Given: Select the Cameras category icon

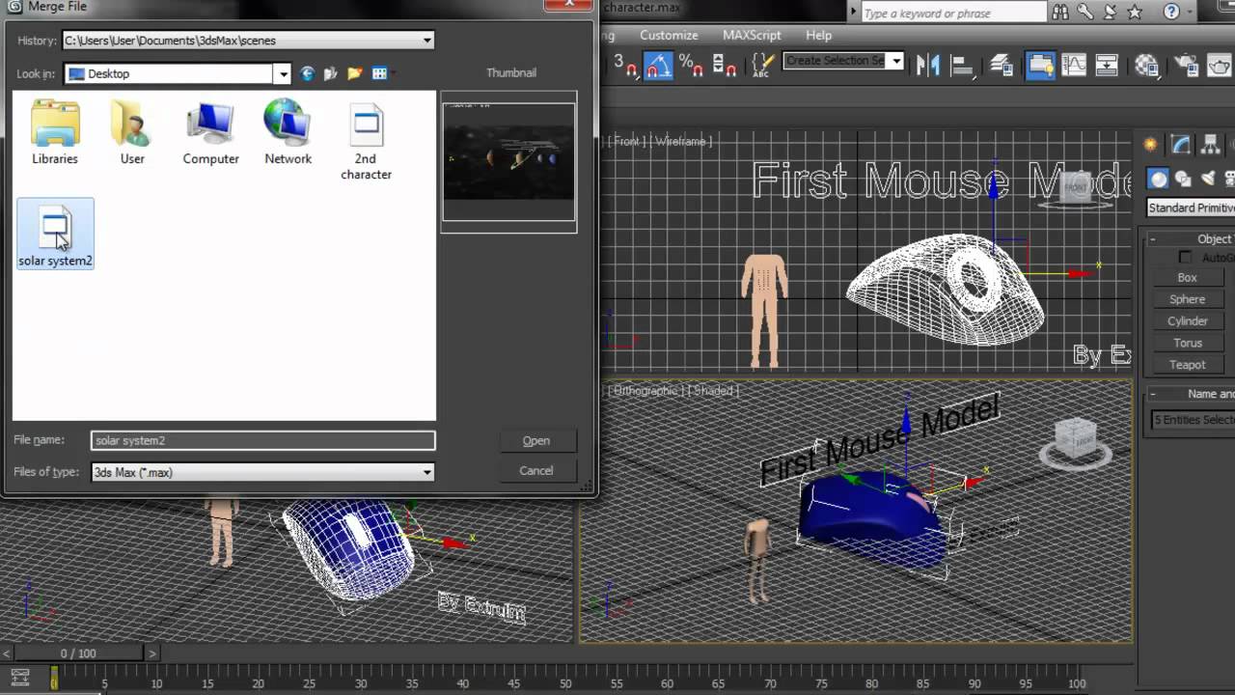Looking at the screenshot, I should pyautogui.click(x=1228, y=179).
